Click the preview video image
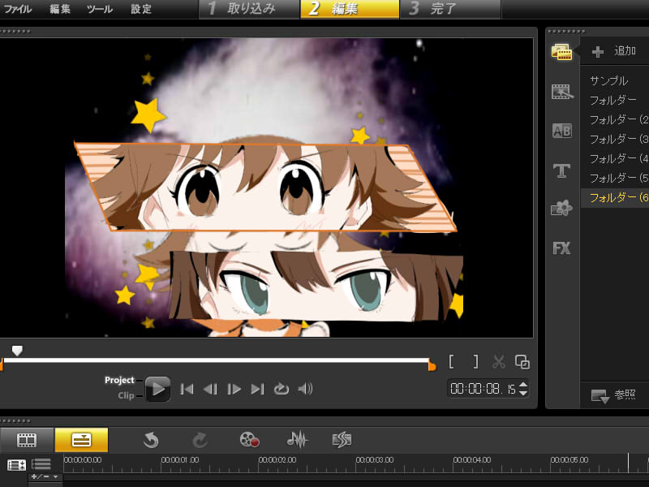This screenshot has width=649, height=487. (x=267, y=187)
